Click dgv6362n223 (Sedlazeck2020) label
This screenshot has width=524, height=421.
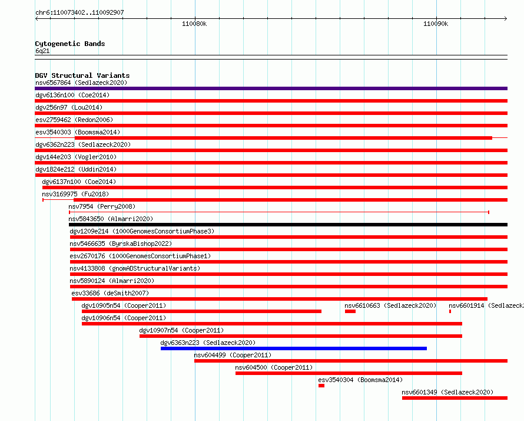pos(83,144)
